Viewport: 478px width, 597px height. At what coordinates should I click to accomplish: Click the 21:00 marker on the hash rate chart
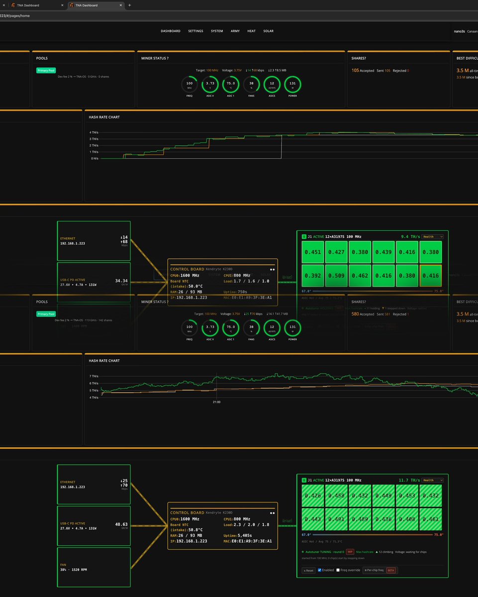(x=216, y=401)
